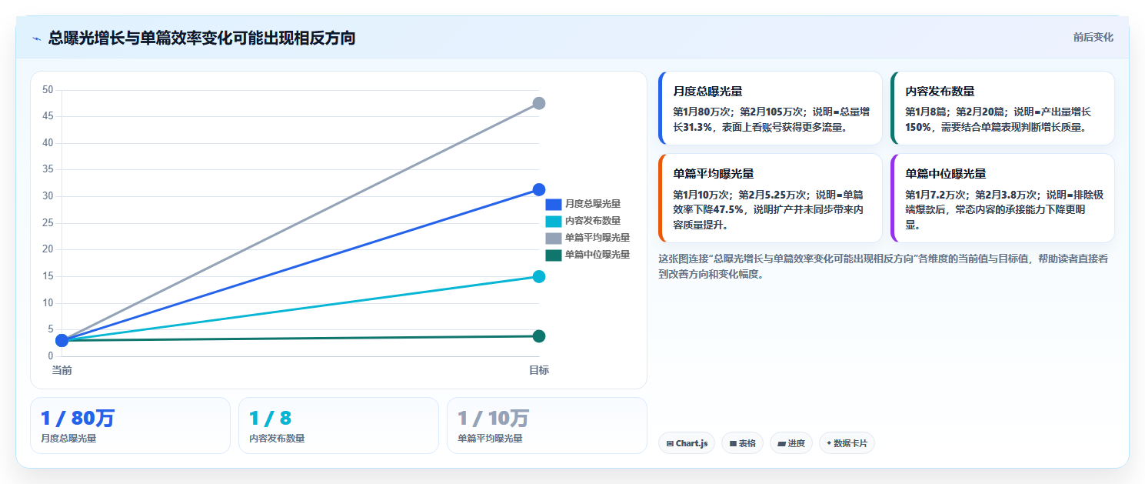Viewport: 1145px width, 484px height.
Task: Select the 数据卡片 tag chip
Action: (847, 443)
